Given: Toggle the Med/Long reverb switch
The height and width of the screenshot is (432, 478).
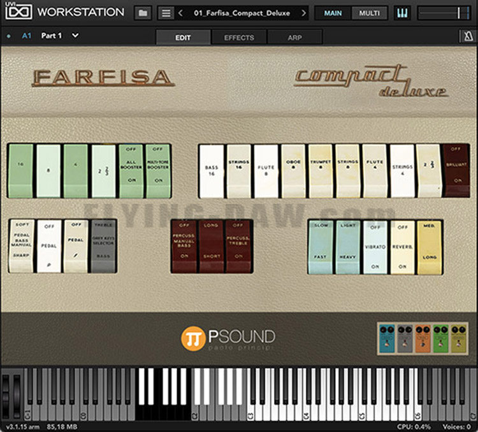Looking at the screenshot, I should (x=429, y=247).
